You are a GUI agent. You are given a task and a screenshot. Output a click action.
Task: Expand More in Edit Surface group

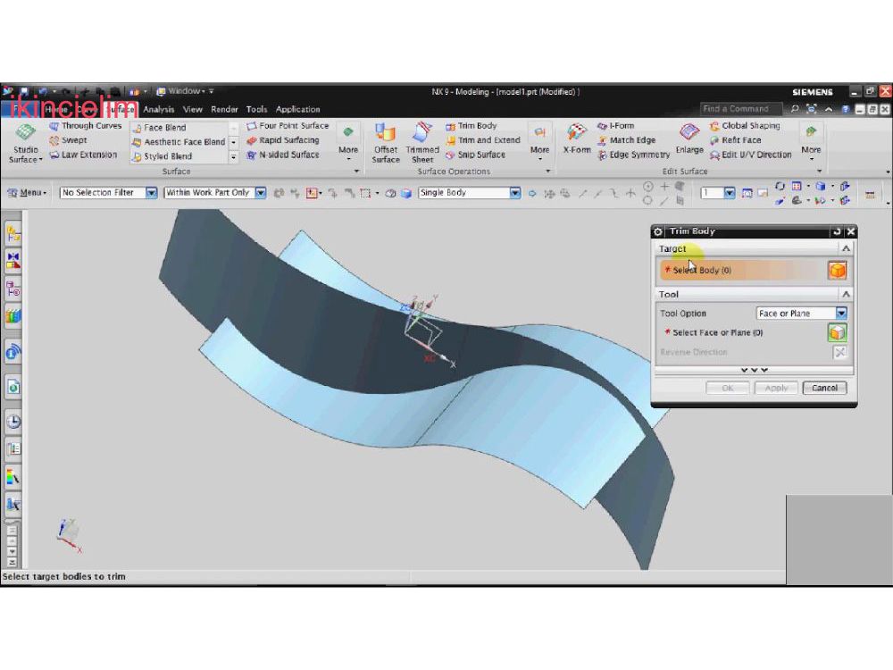click(x=811, y=141)
